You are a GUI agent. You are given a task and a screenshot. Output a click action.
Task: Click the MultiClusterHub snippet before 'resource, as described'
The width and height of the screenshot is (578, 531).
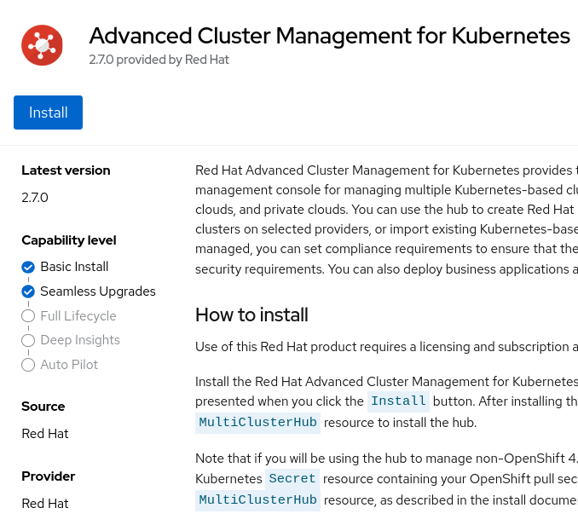click(257, 500)
